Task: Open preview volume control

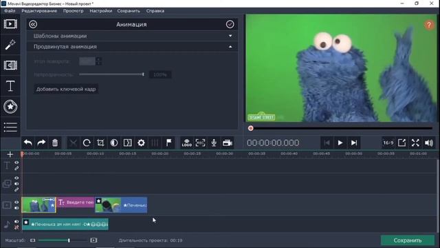Action: point(429,143)
